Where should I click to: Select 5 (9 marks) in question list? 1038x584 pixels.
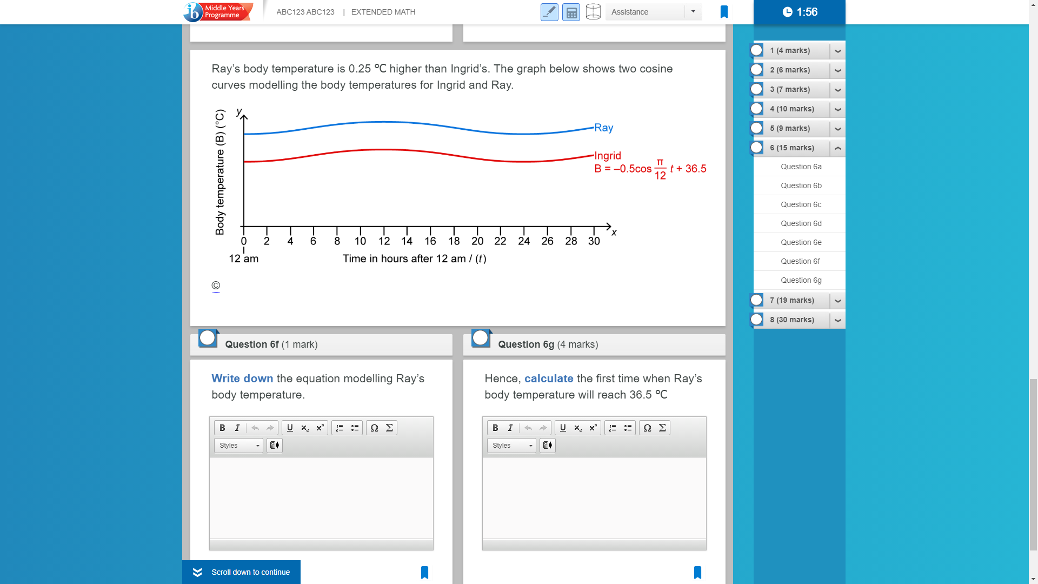[790, 128]
